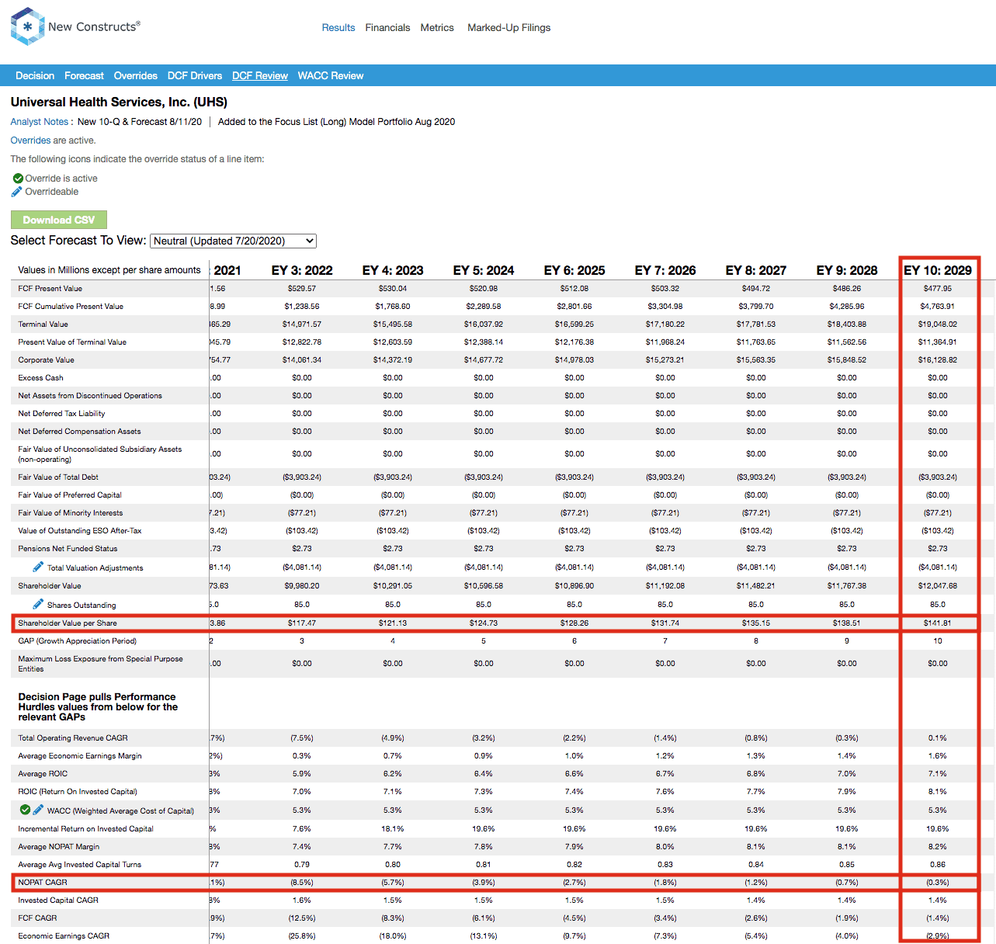Screen dimensions: 996x944
Task: Open the Marked-Up Filings menu item
Action: click(508, 27)
